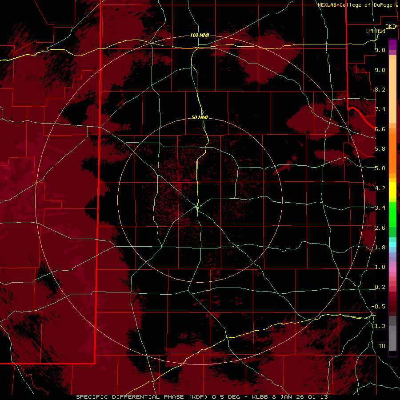Click the "100 NMI" range ring label

[200, 35]
